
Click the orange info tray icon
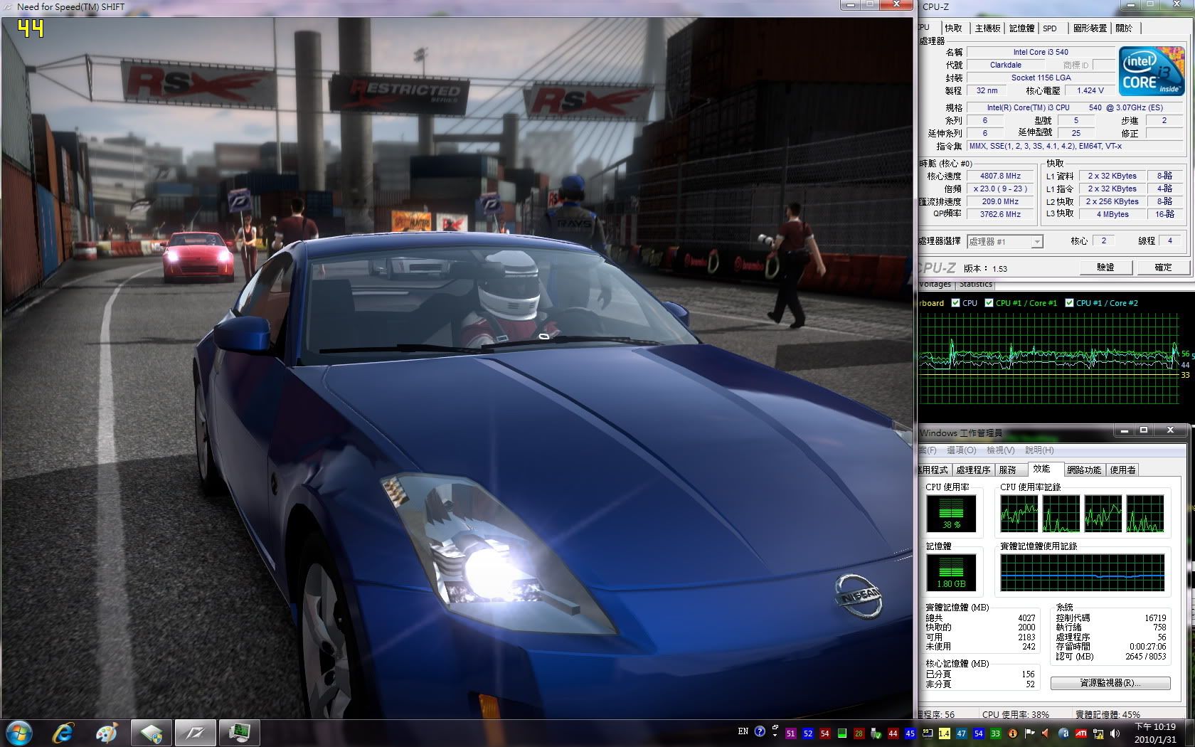tap(1013, 733)
